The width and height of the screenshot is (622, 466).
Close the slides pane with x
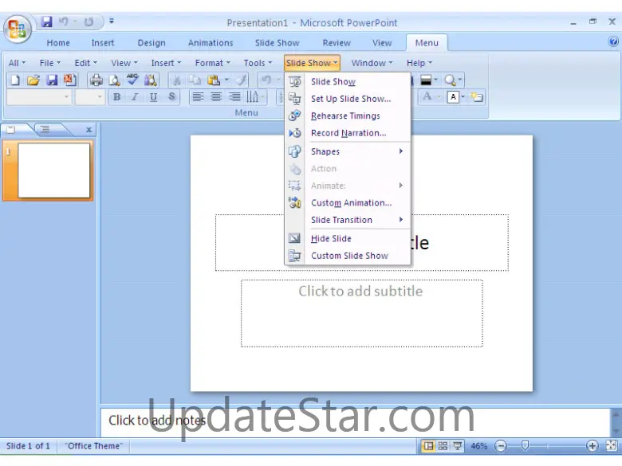click(89, 130)
